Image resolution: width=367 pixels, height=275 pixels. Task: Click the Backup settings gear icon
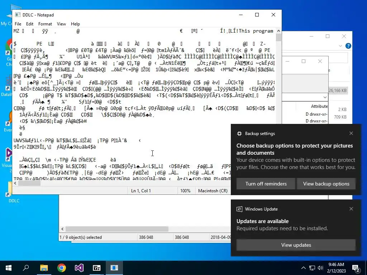pyautogui.click(x=239, y=134)
